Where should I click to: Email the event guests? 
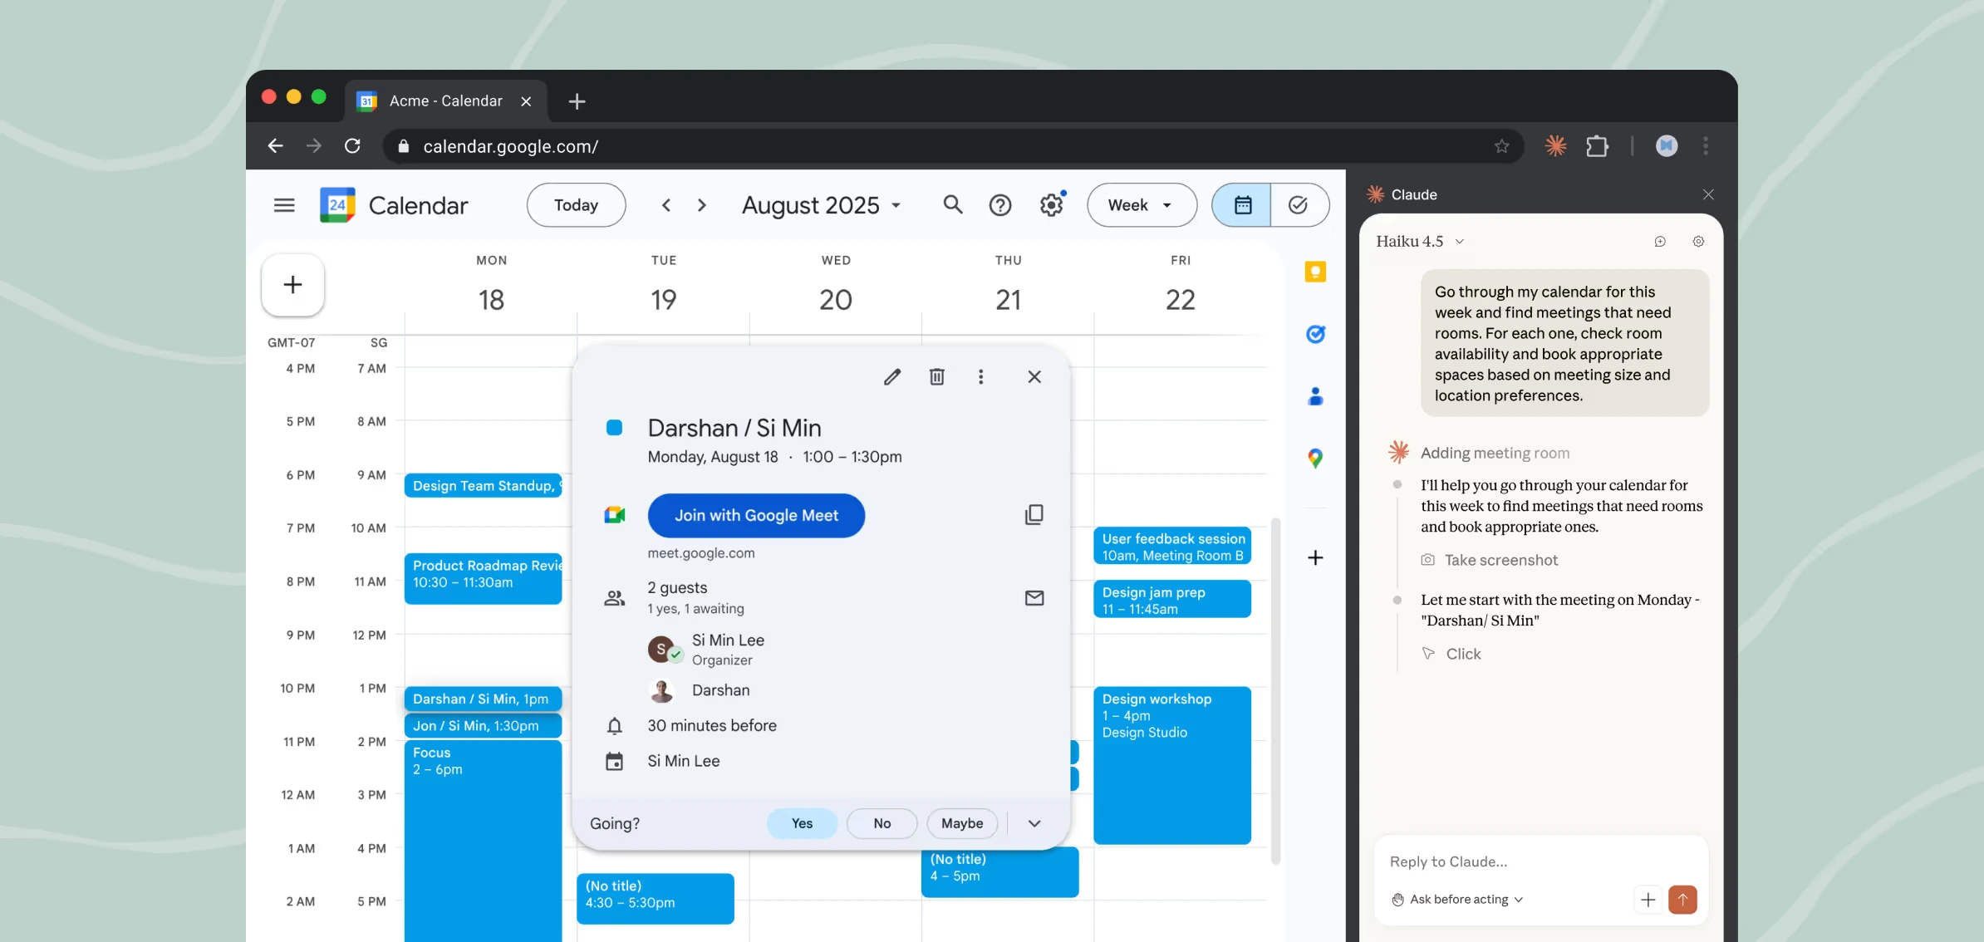tap(1034, 597)
